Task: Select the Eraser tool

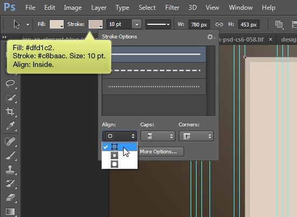Action: pos(10,197)
